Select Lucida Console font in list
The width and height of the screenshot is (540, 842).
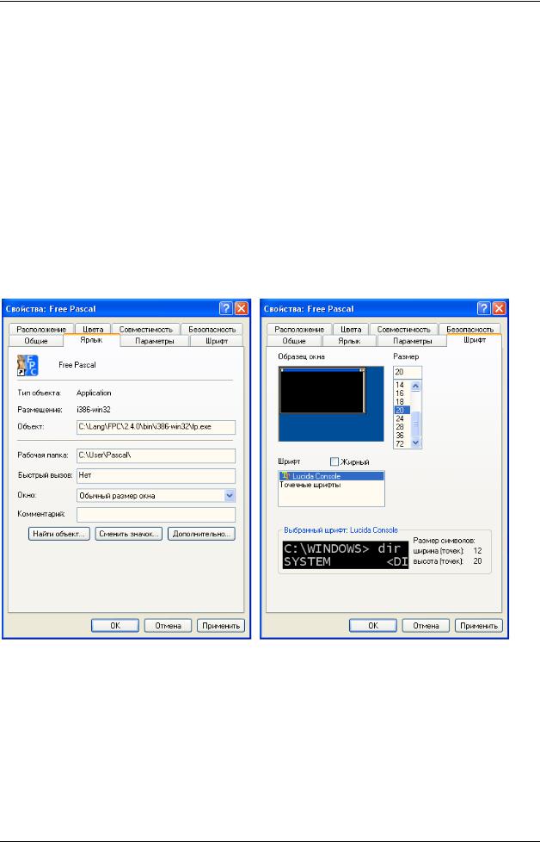click(x=331, y=476)
